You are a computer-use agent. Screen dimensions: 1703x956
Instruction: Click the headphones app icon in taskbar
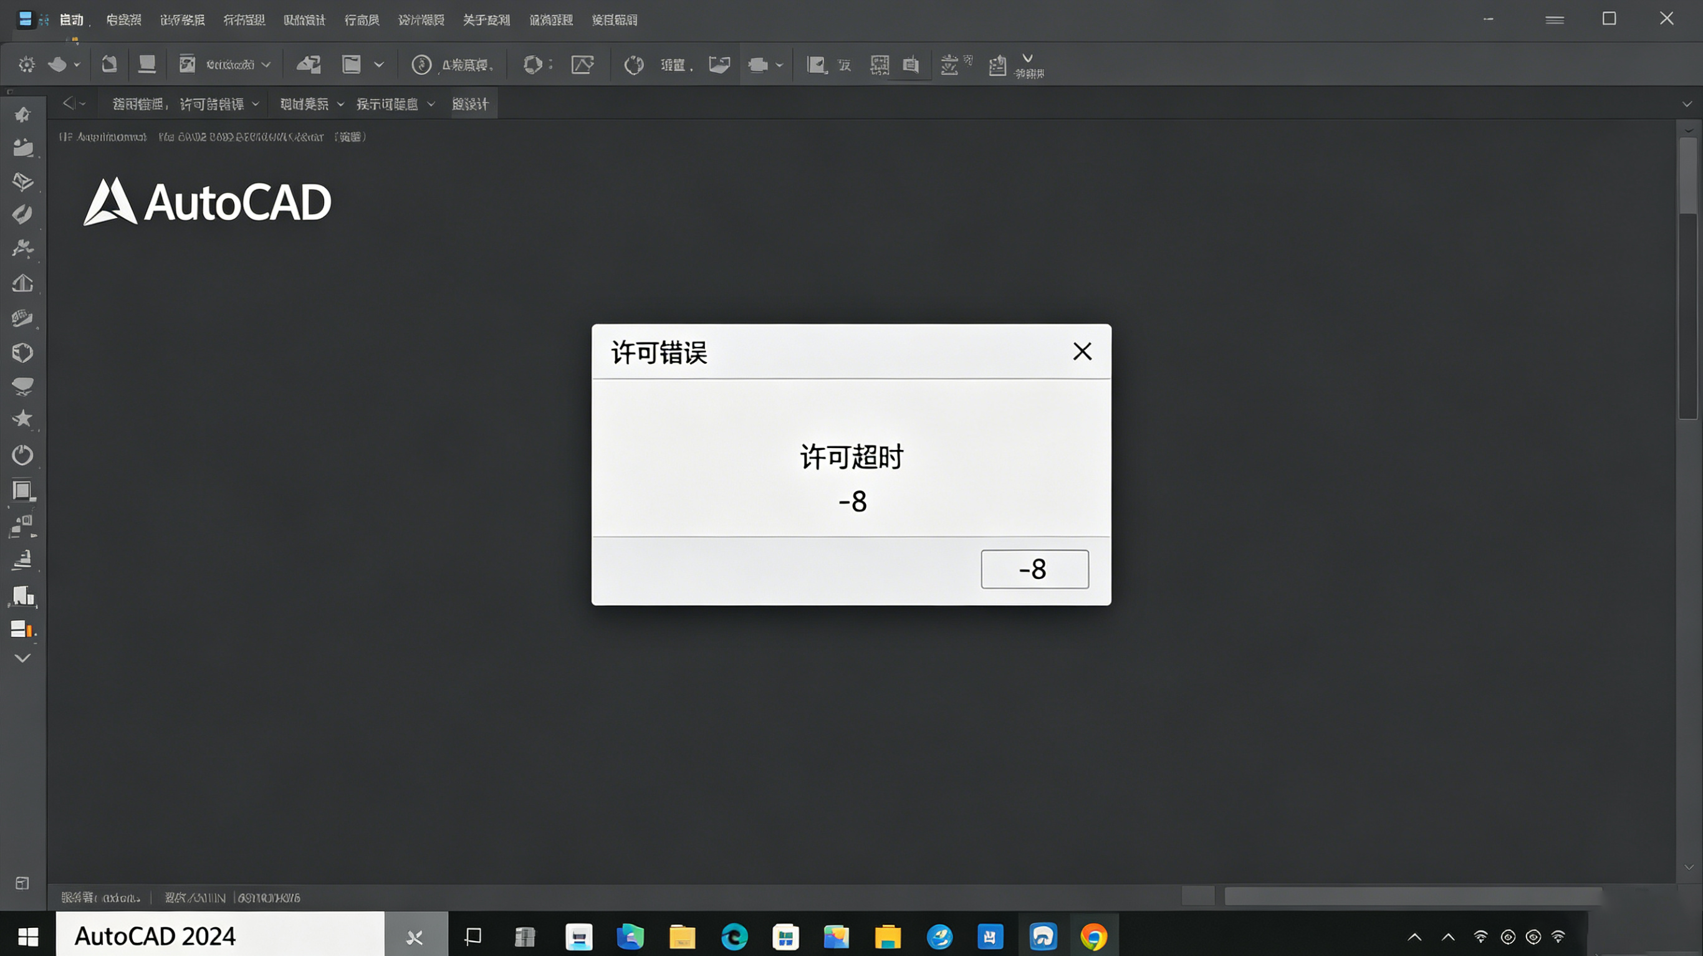1043,936
